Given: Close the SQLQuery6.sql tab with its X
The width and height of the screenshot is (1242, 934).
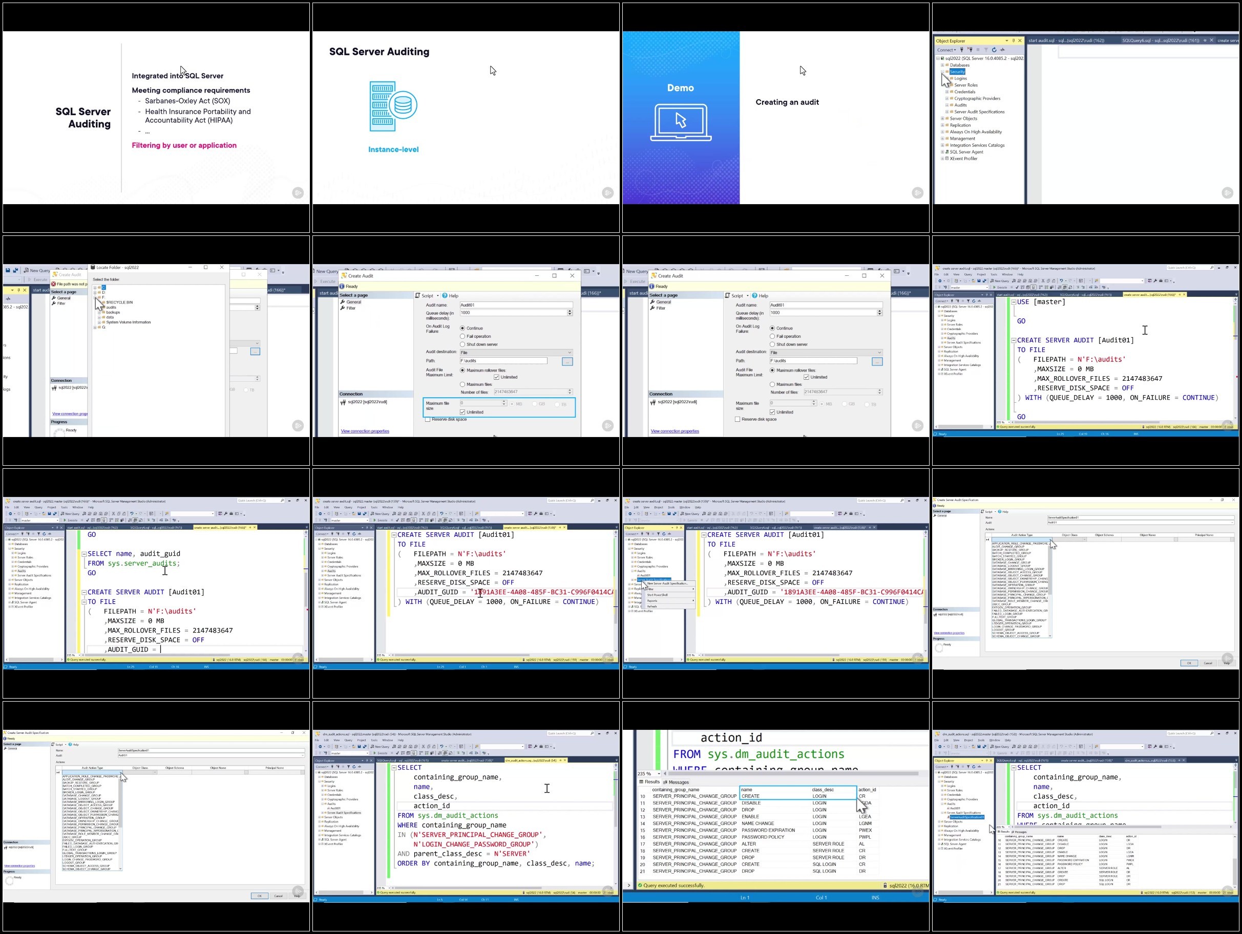Looking at the screenshot, I should pos(1212,40).
